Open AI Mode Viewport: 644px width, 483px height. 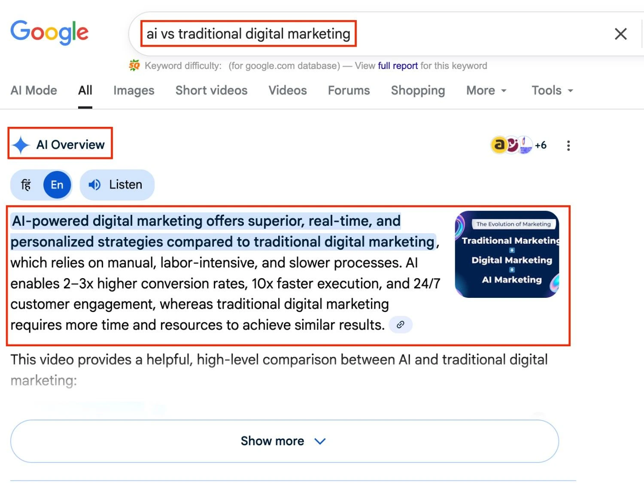pyautogui.click(x=33, y=90)
